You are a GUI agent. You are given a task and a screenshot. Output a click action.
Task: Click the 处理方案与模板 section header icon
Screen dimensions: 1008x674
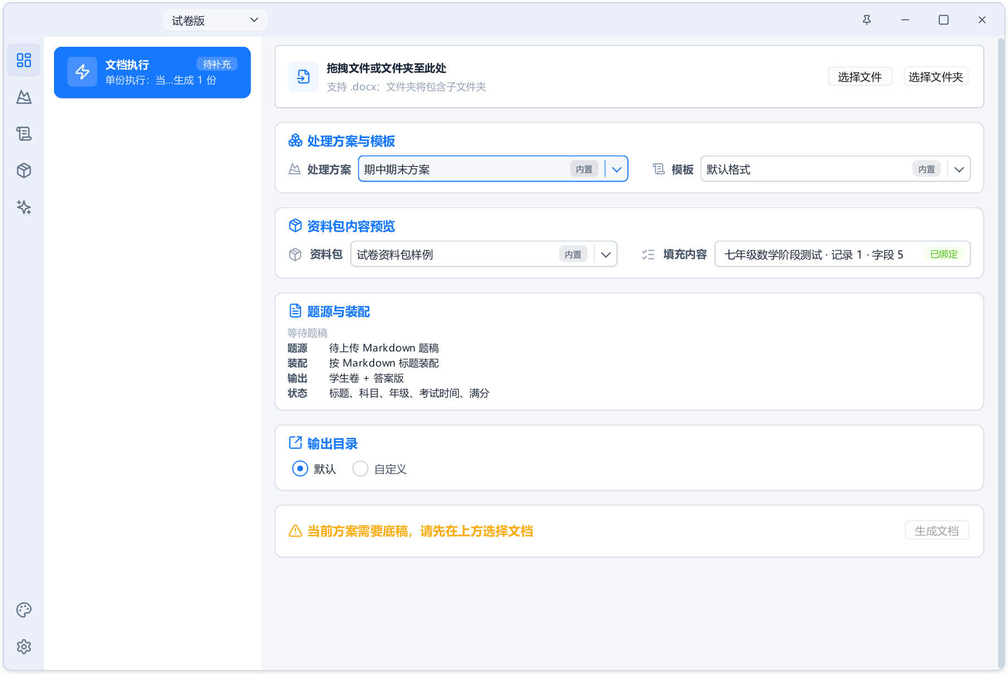(295, 141)
